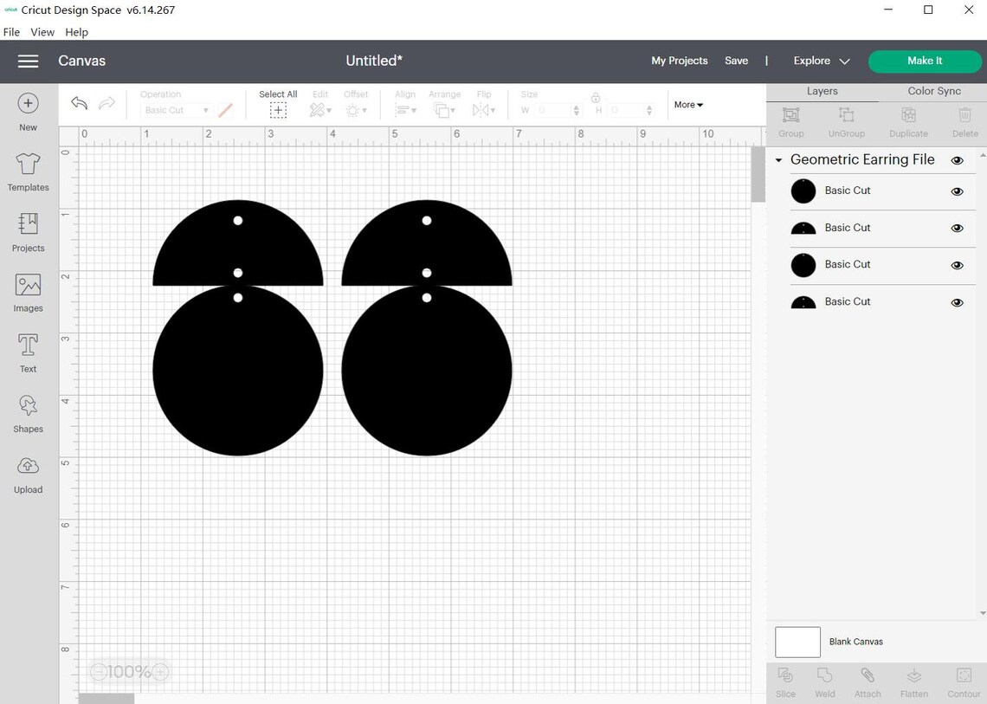Switch to the Color Sync tab
The image size is (987, 704).
pyautogui.click(x=933, y=90)
